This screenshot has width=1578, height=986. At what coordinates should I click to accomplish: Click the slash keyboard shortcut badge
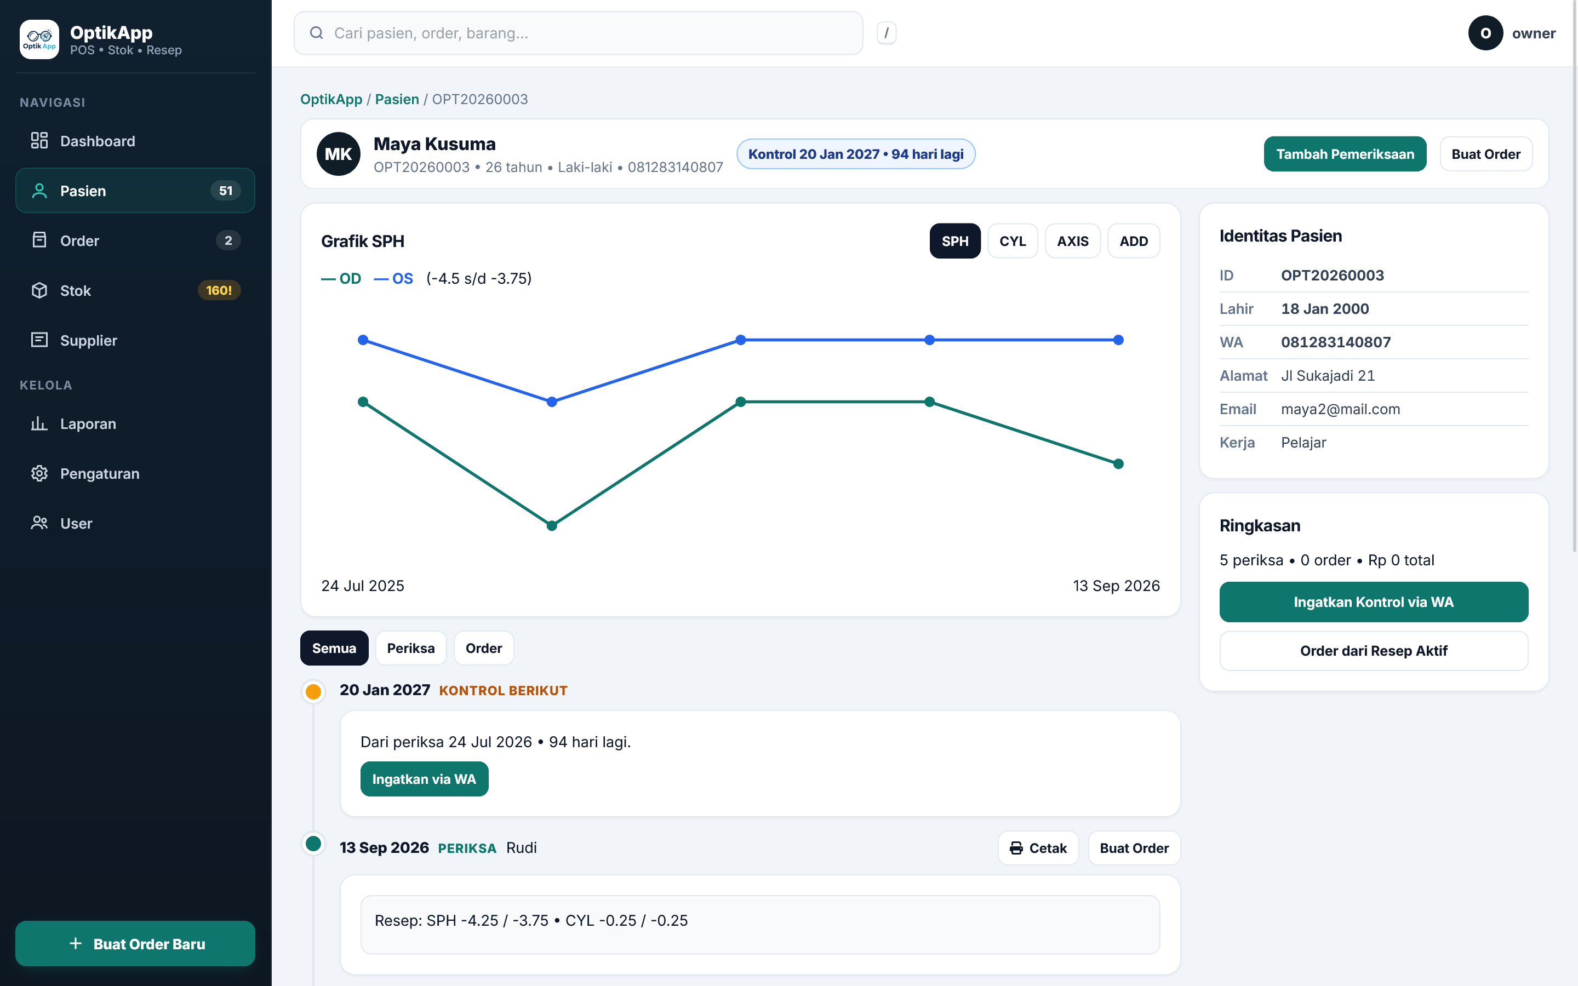(x=886, y=33)
